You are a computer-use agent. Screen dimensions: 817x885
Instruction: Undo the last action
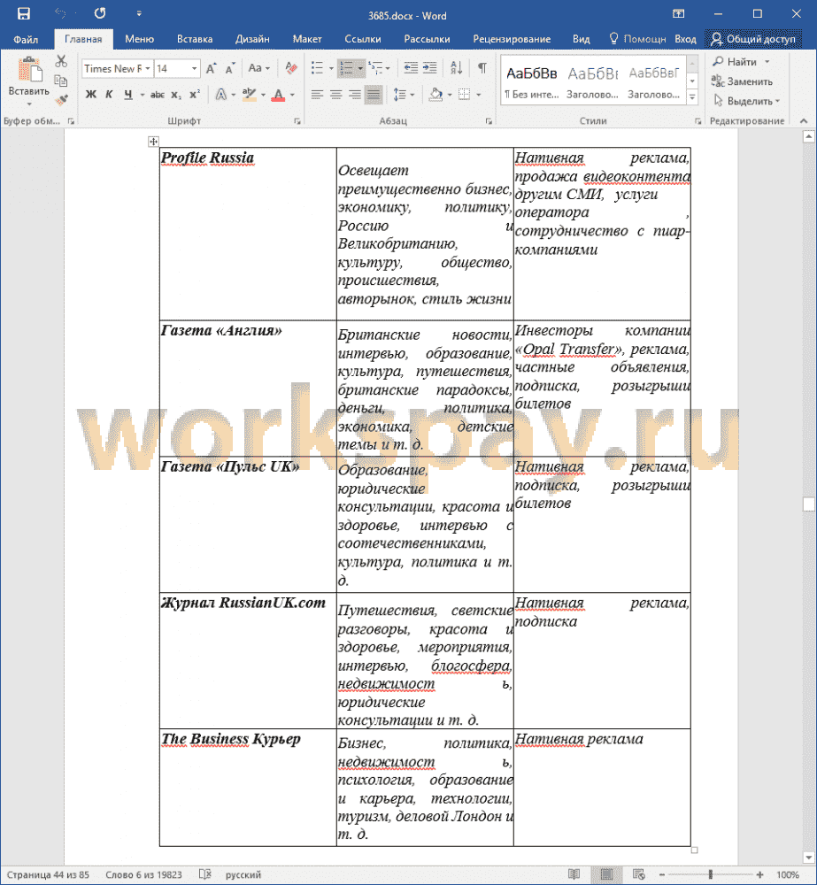pos(60,13)
